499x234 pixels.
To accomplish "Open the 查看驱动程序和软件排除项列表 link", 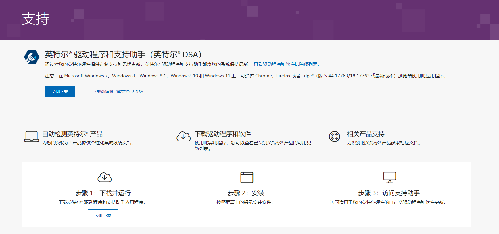I will [x=287, y=64].
